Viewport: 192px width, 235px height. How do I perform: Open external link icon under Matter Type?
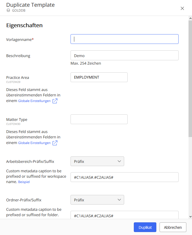(x=55, y=143)
